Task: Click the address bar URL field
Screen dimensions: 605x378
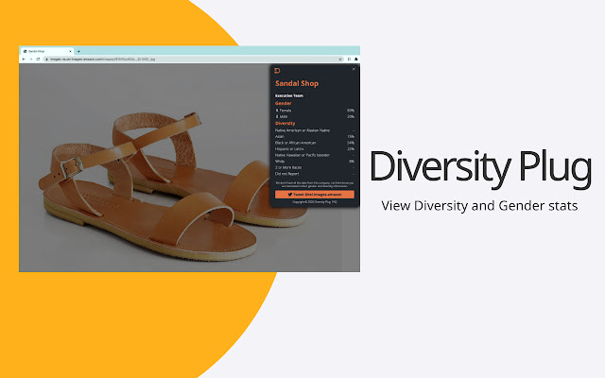Action: (x=193, y=59)
